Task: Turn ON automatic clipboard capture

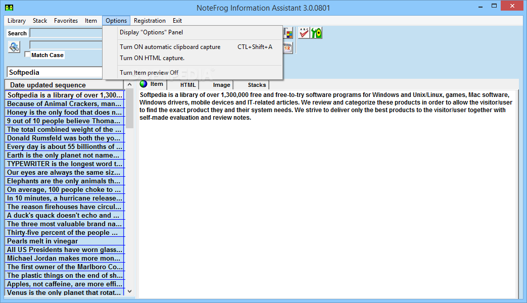Action: [x=192, y=47]
